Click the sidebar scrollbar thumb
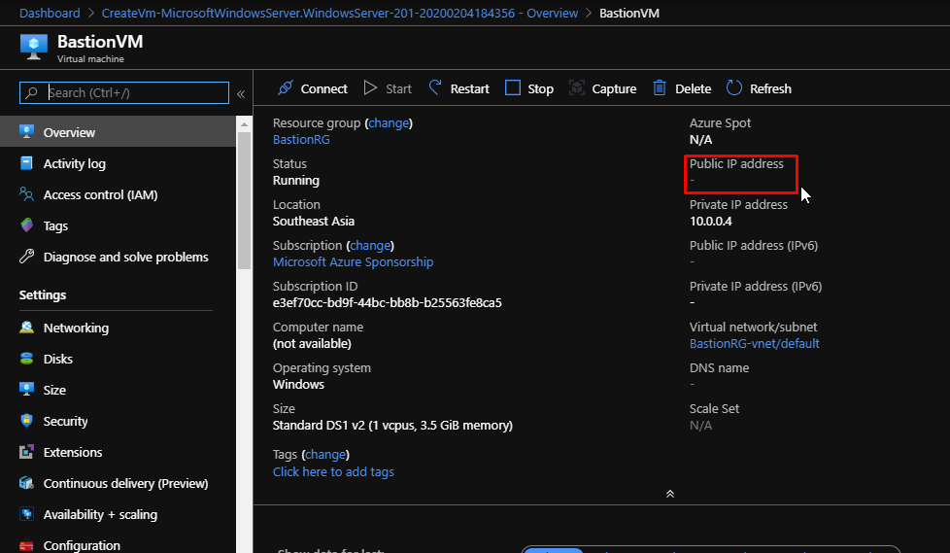The width and height of the screenshot is (950, 553). 244,201
